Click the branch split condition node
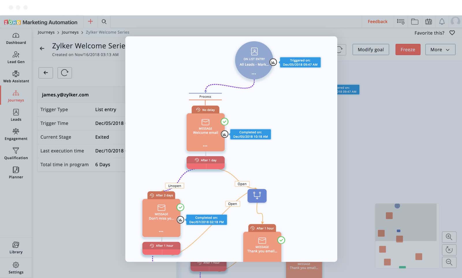 [x=257, y=196]
